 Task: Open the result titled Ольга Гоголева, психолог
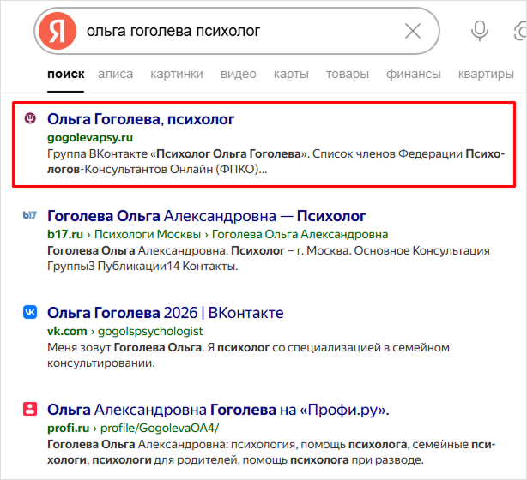click(x=141, y=119)
